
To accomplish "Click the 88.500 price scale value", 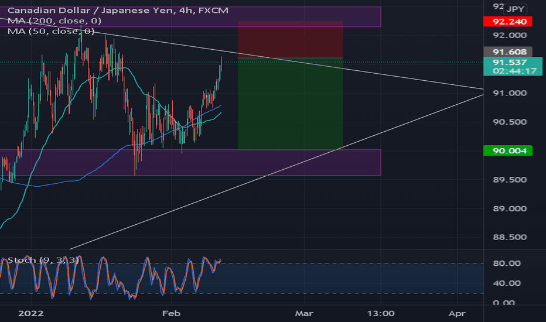I will click(x=510, y=237).
